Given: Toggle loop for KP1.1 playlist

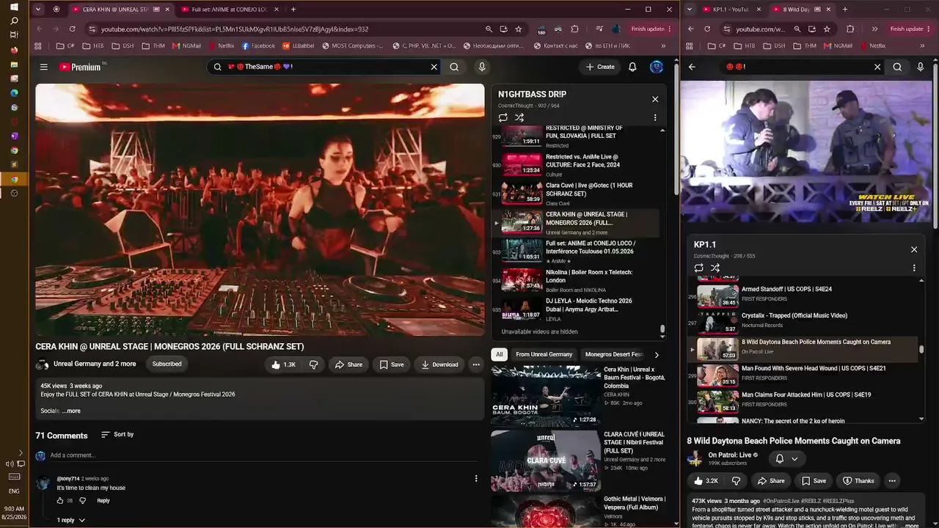Looking at the screenshot, I should tap(699, 268).
